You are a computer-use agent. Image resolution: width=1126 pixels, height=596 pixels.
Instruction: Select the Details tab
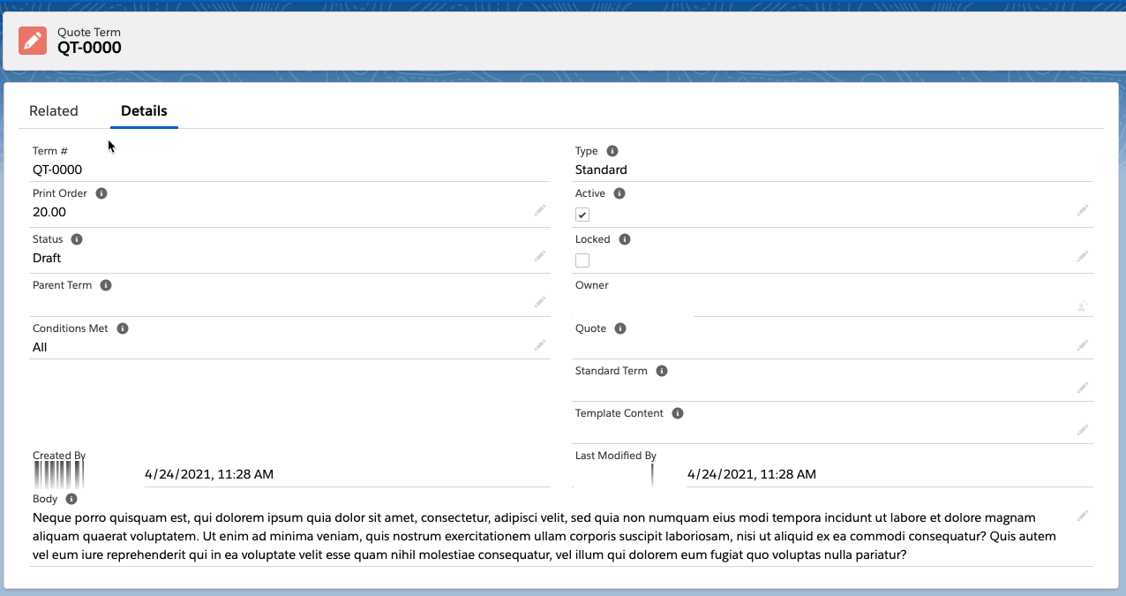[144, 111]
